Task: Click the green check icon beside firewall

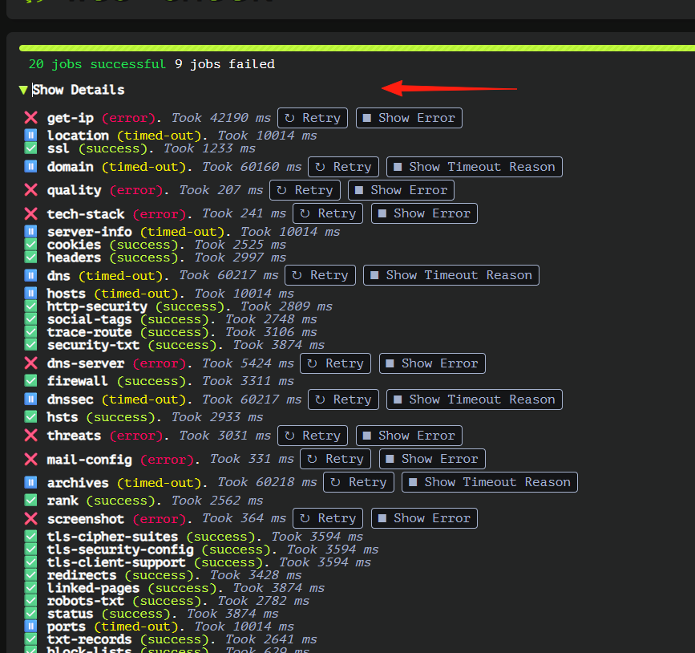Action: point(30,380)
